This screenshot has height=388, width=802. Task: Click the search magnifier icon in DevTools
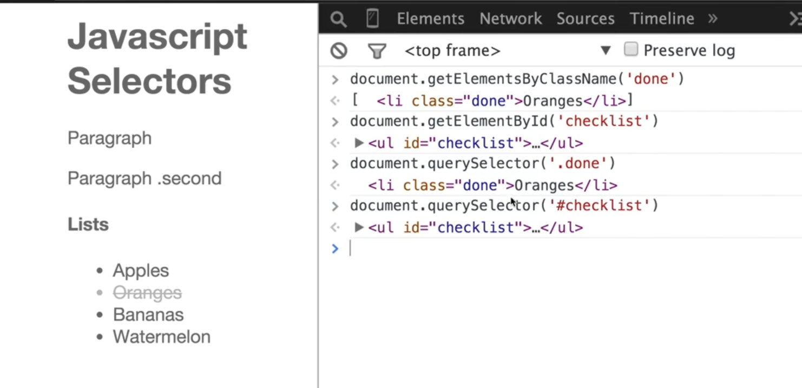338,19
